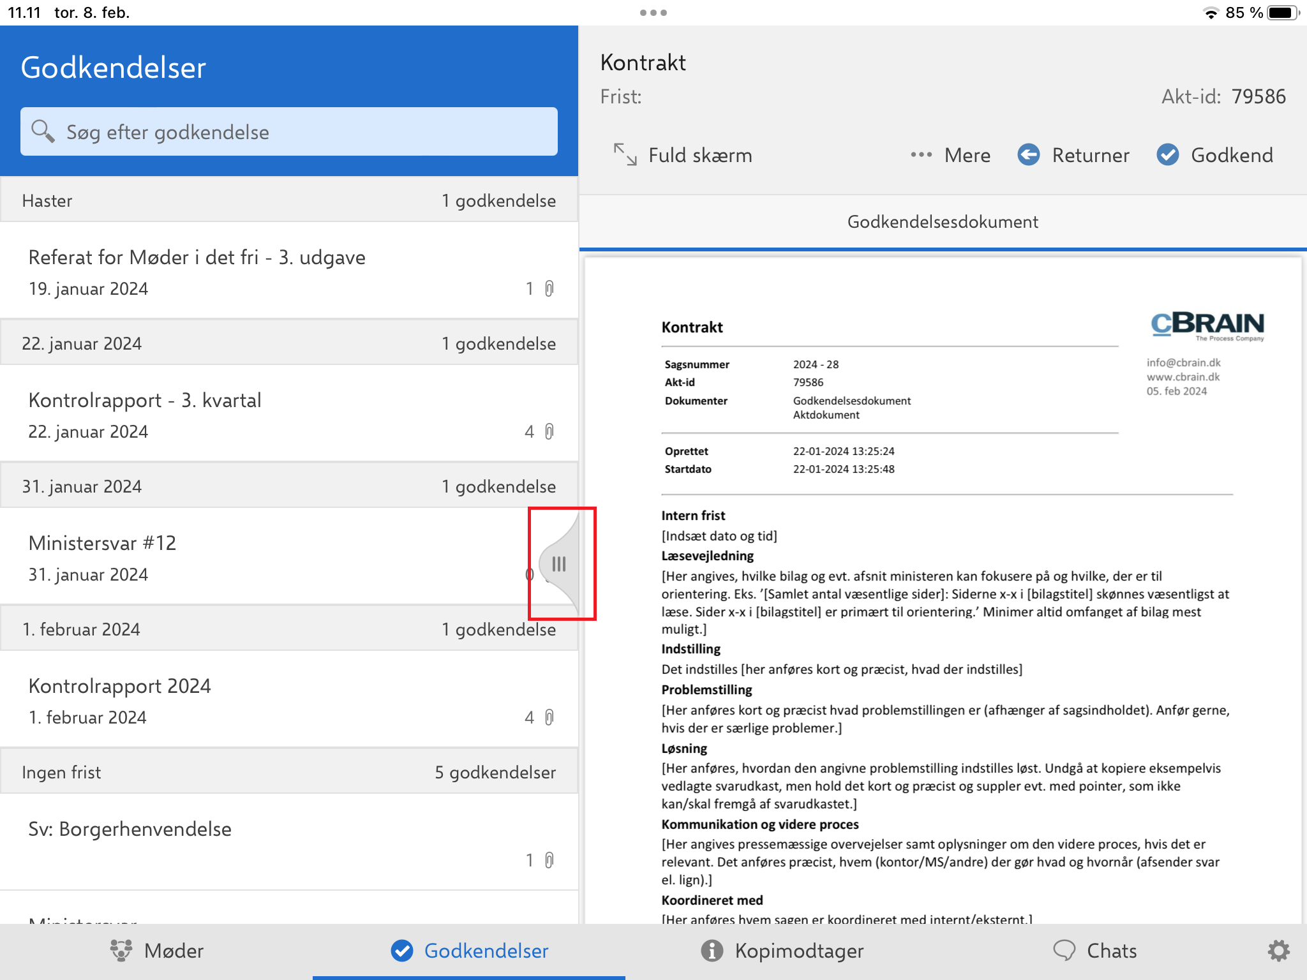Tap the Returner text button
Screen dimensions: 1307x980
(1091, 155)
